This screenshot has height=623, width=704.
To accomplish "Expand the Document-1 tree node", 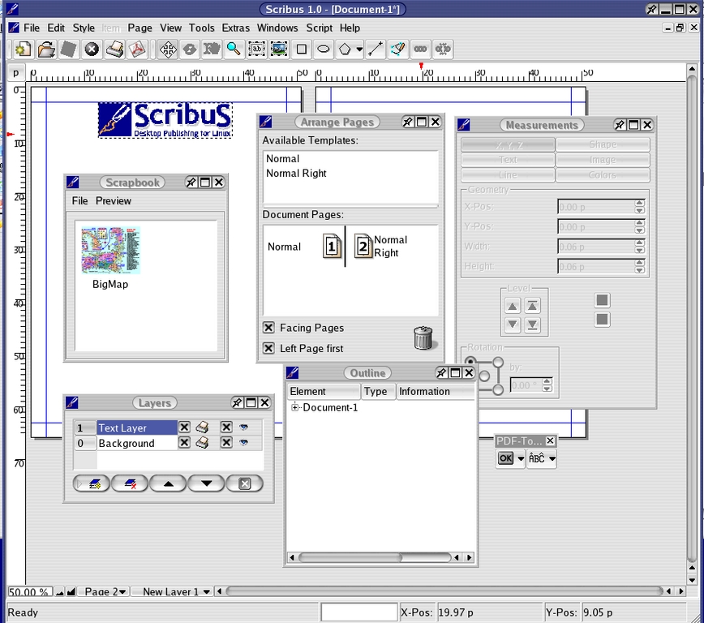I will coord(296,408).
